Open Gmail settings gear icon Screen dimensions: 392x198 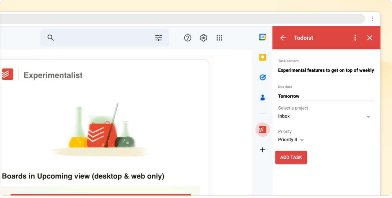pyautogui.click(x=204, y=38)
